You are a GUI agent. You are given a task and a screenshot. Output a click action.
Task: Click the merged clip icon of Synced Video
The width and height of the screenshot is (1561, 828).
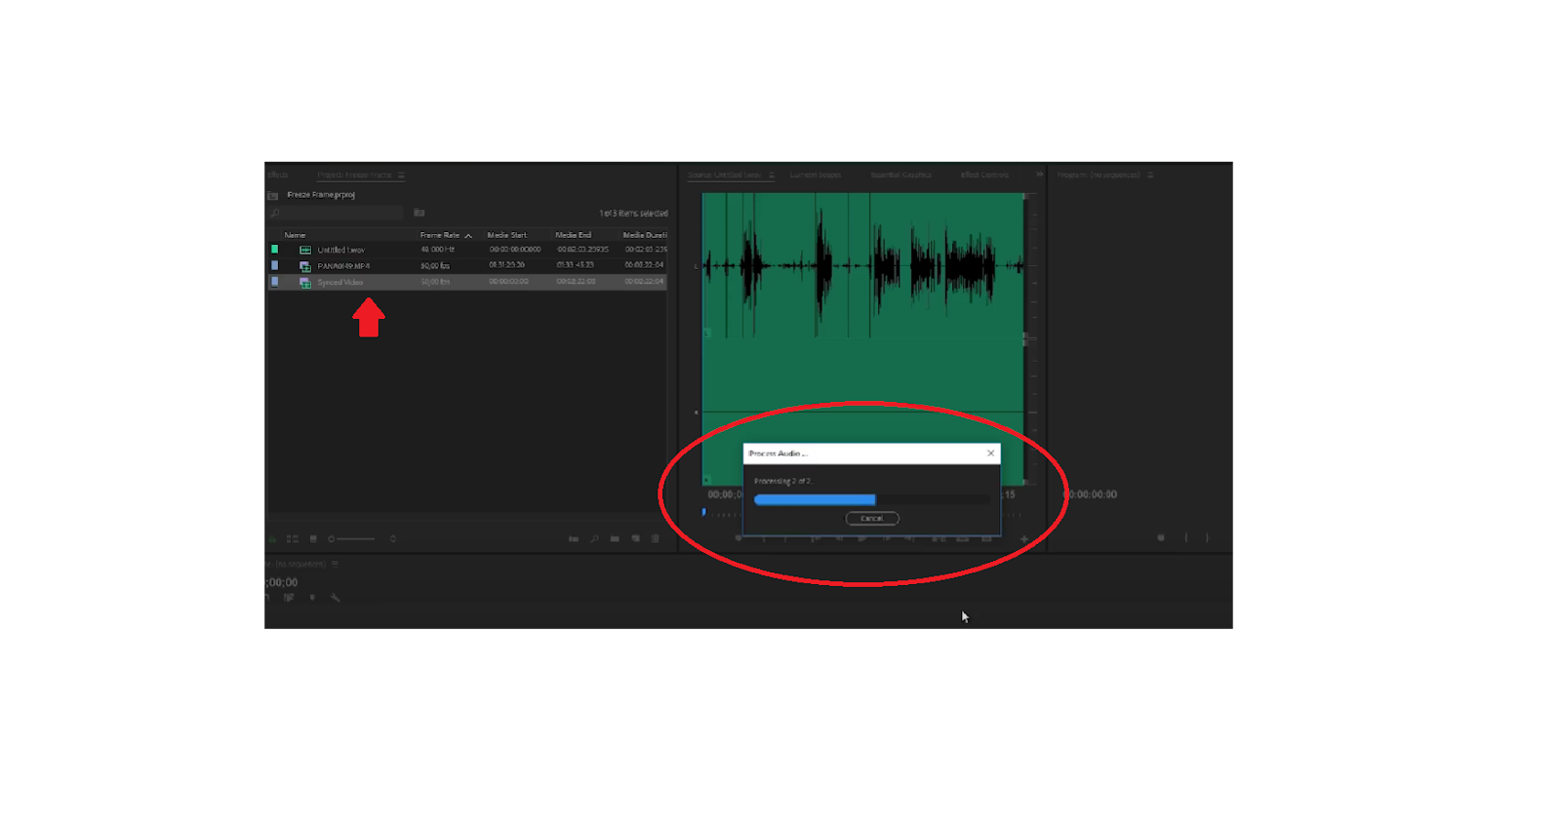(305, 282)
